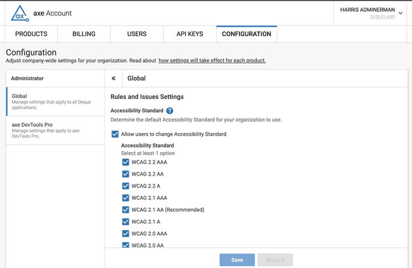Click the Discard button
412x268 pixels.
[x=275, y=260]
